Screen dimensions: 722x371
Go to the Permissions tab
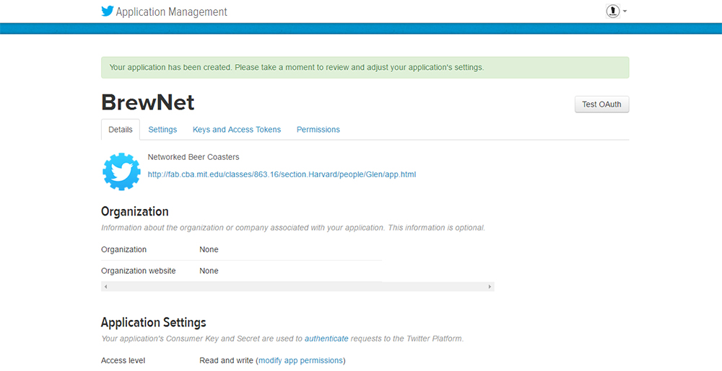318,130
